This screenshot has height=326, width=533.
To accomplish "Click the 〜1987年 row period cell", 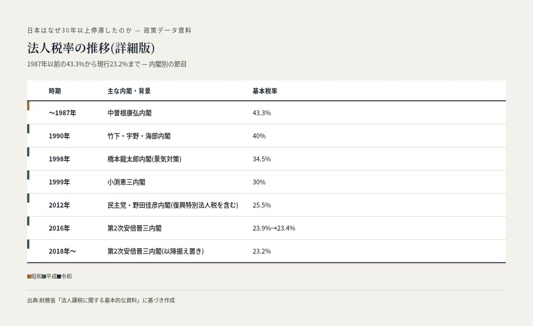I will 62,113.
